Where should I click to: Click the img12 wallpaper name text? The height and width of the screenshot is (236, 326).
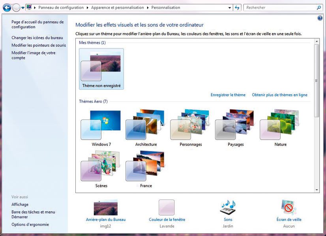click(x=105, y=226)
